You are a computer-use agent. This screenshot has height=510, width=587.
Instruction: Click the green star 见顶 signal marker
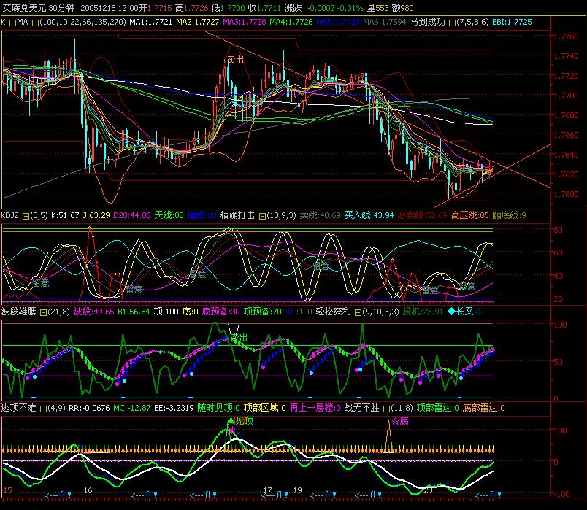[x=231, y=421]
